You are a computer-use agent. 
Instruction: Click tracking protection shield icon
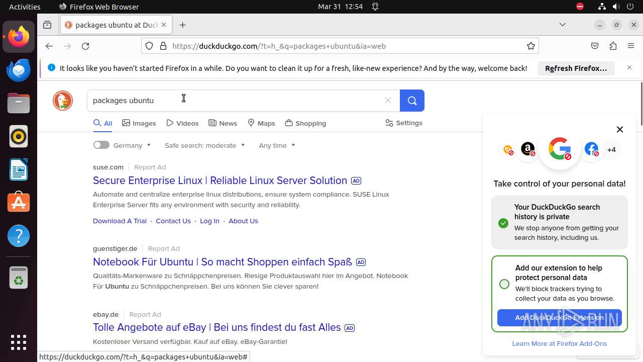point(149,46)
